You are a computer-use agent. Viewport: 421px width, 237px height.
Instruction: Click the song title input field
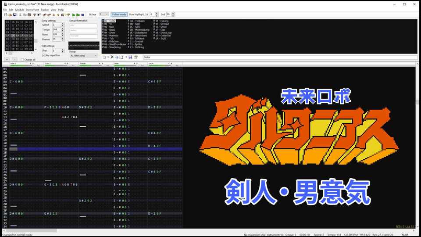pos(83,26)
